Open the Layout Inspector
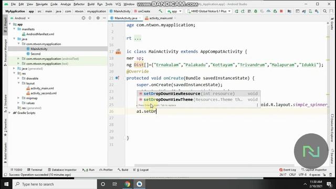Screen dimensions: 336x189 (314, 170)
